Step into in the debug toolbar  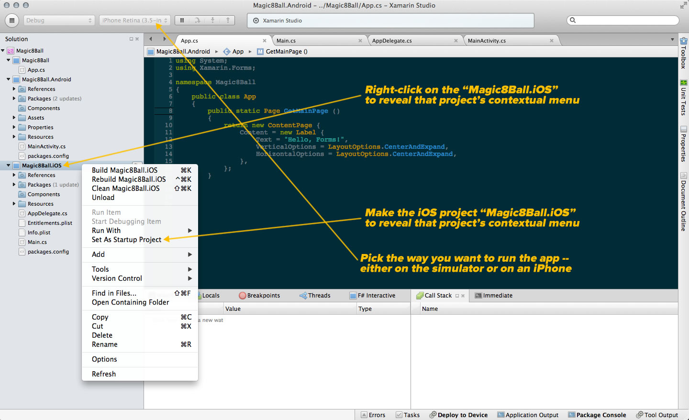212,20
